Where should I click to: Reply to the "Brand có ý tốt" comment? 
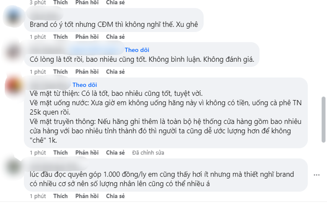[x=87, y=37]
